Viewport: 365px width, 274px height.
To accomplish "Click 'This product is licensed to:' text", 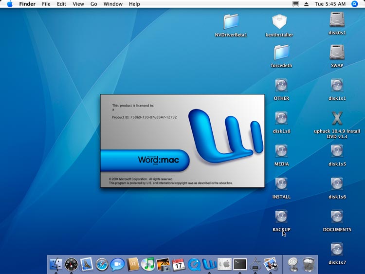I will coord(133,106).
